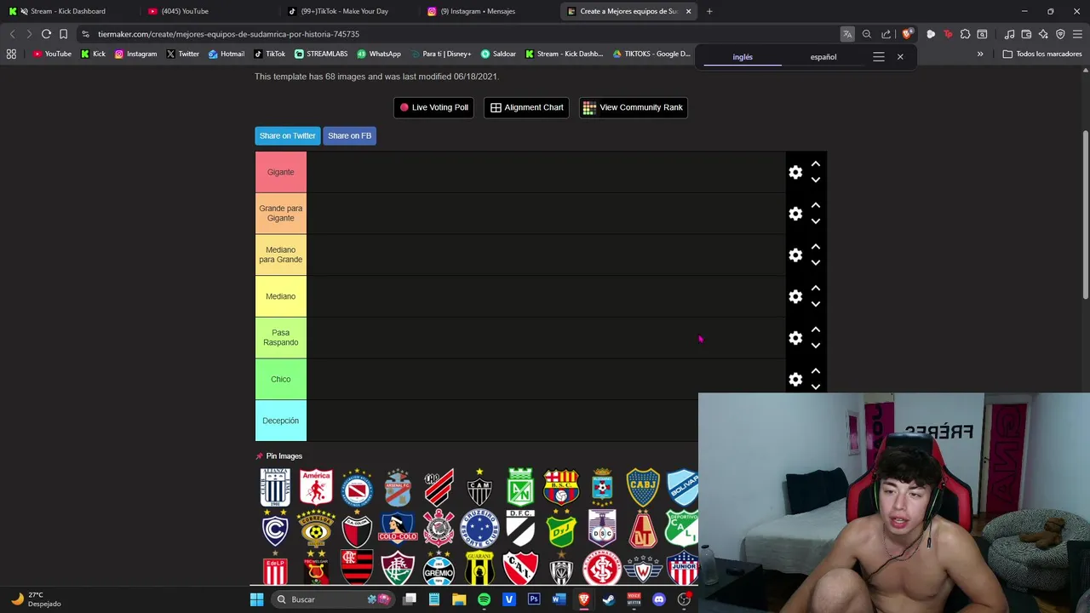Pick the Boca Juniors CABJ crest
Screen dimensions: 1090x613
643,488
